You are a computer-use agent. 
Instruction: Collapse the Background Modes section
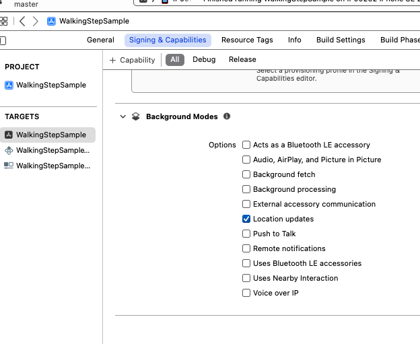tap(123, 116)
